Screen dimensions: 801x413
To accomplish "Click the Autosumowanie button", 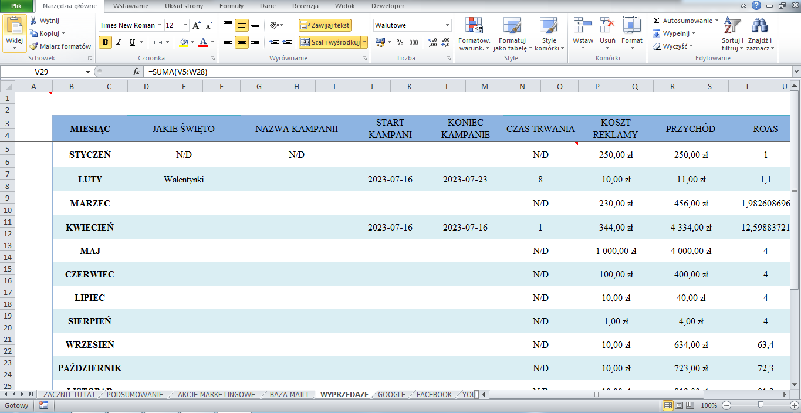I will [685, 21].
